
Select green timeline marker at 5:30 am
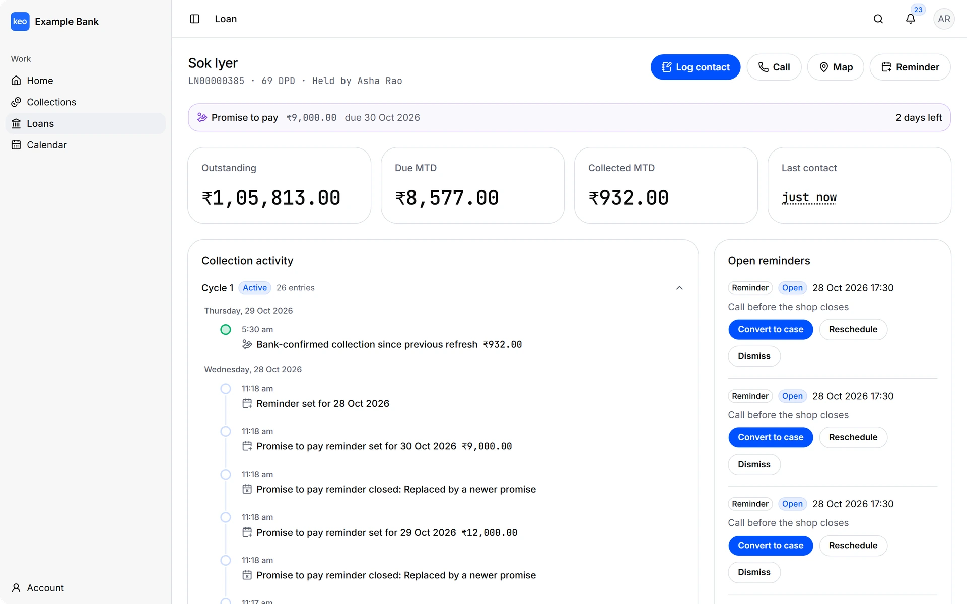[226, 330]
